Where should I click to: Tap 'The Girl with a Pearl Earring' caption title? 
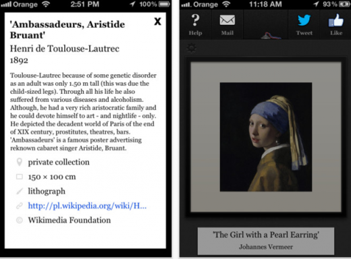[x=266, y=235]
